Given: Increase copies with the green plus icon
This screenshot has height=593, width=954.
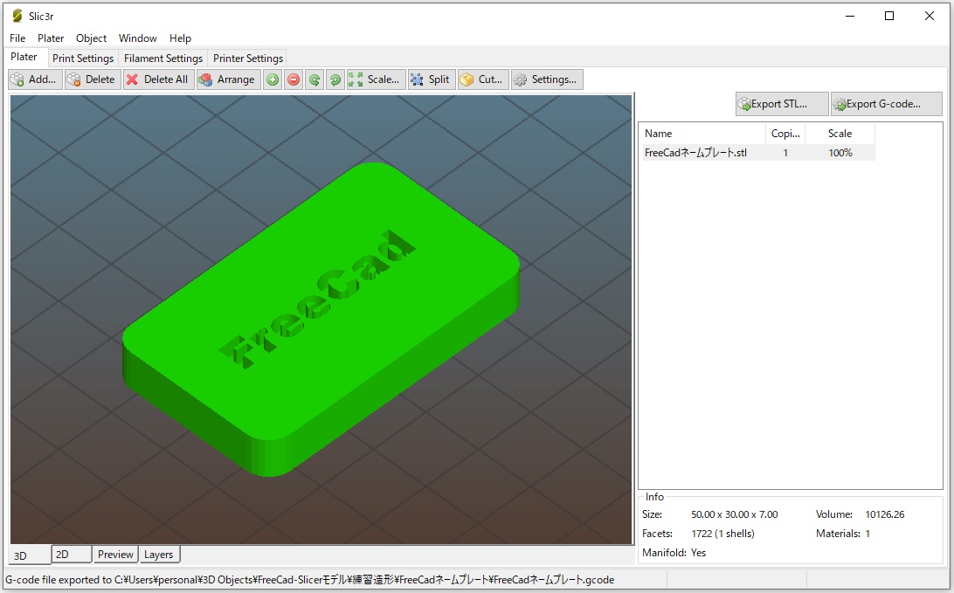Looking at the screenshot, I should click(x=273, y=79).
